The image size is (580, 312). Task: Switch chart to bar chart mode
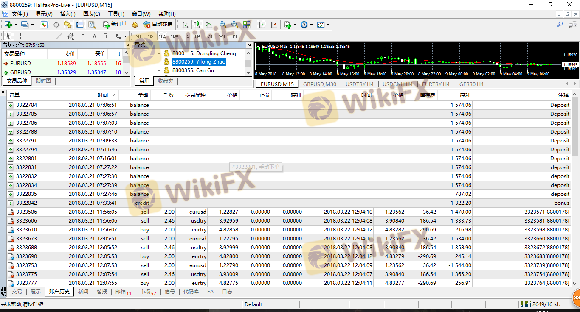(x=185, y=25)
